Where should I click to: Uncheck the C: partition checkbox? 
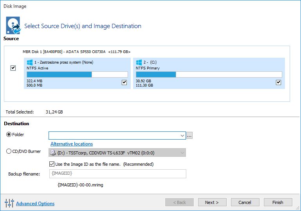click(278, 82)
